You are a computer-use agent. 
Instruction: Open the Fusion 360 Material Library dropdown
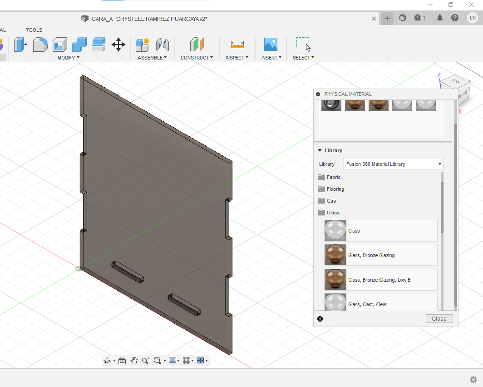coord(393,164)
